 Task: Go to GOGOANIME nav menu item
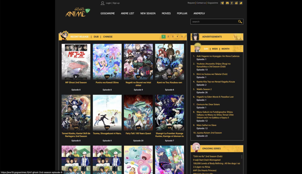[x=107, y=14]
